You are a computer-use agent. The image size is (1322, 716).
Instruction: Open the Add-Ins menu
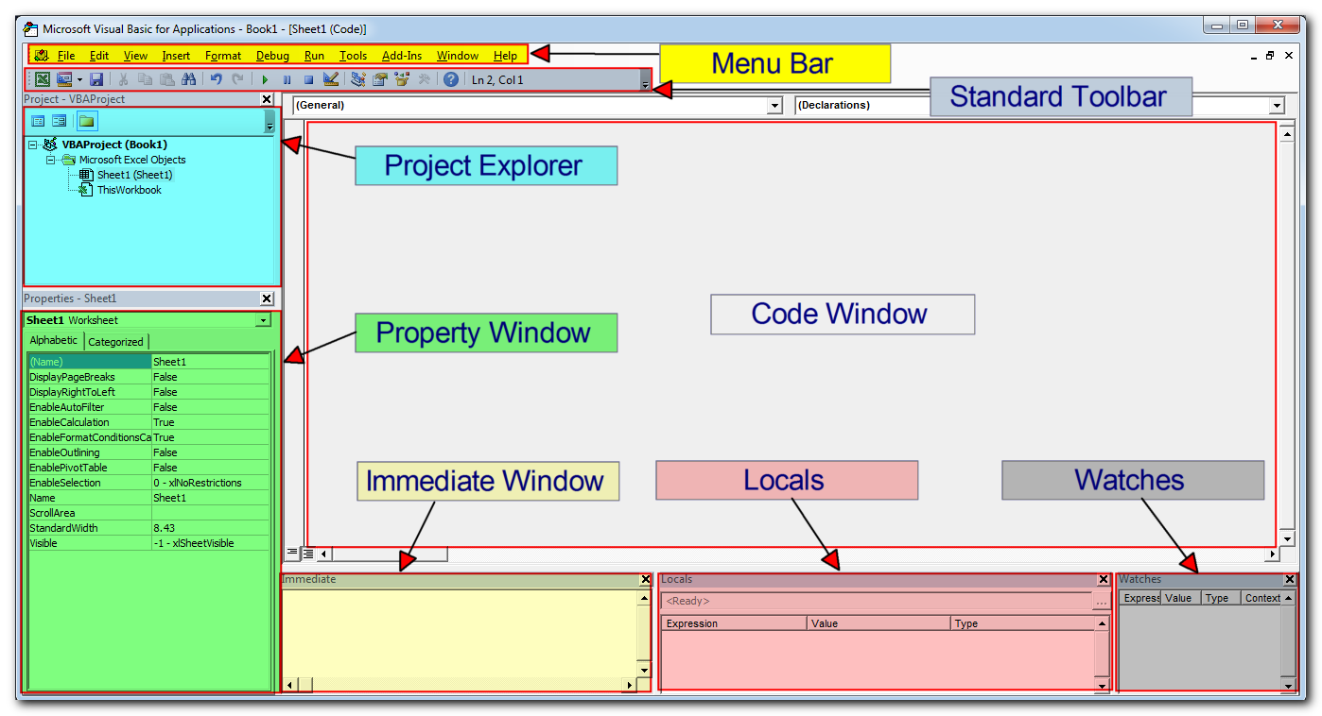pos(402,56)
